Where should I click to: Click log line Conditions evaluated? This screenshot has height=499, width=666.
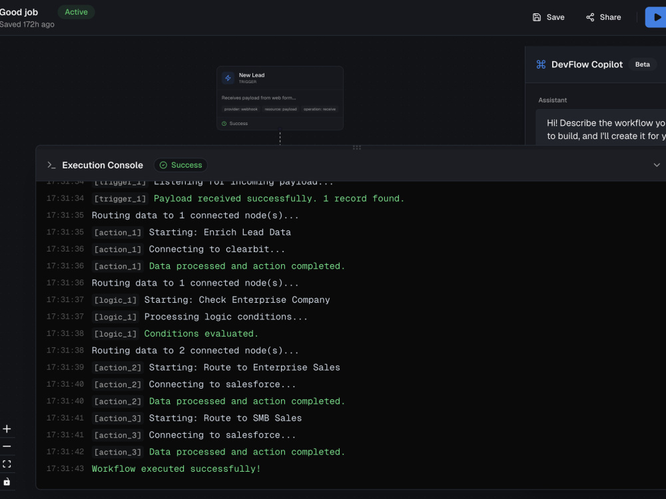point(201,334)
